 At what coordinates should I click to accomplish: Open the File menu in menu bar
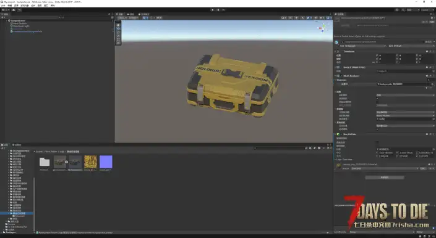[x=3, y=6]
